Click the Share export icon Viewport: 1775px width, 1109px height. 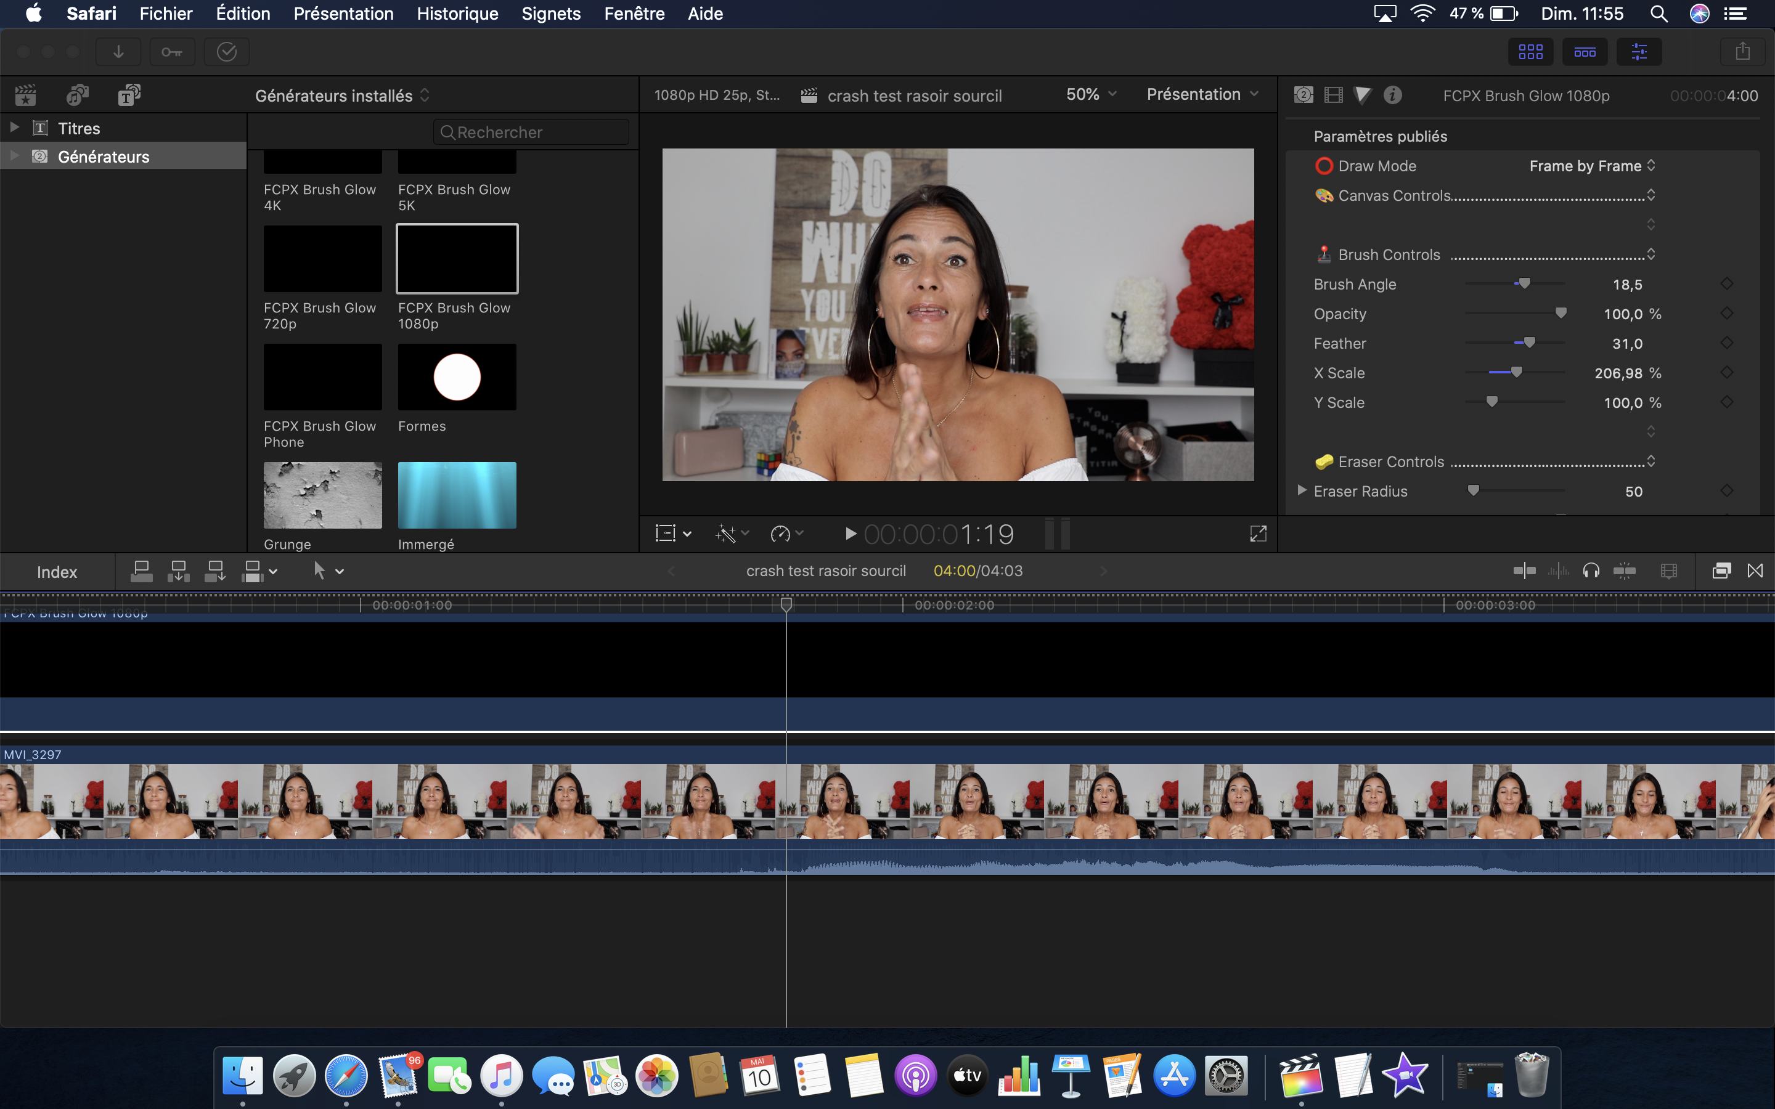pyautogui.click(x=1743, y=52)
